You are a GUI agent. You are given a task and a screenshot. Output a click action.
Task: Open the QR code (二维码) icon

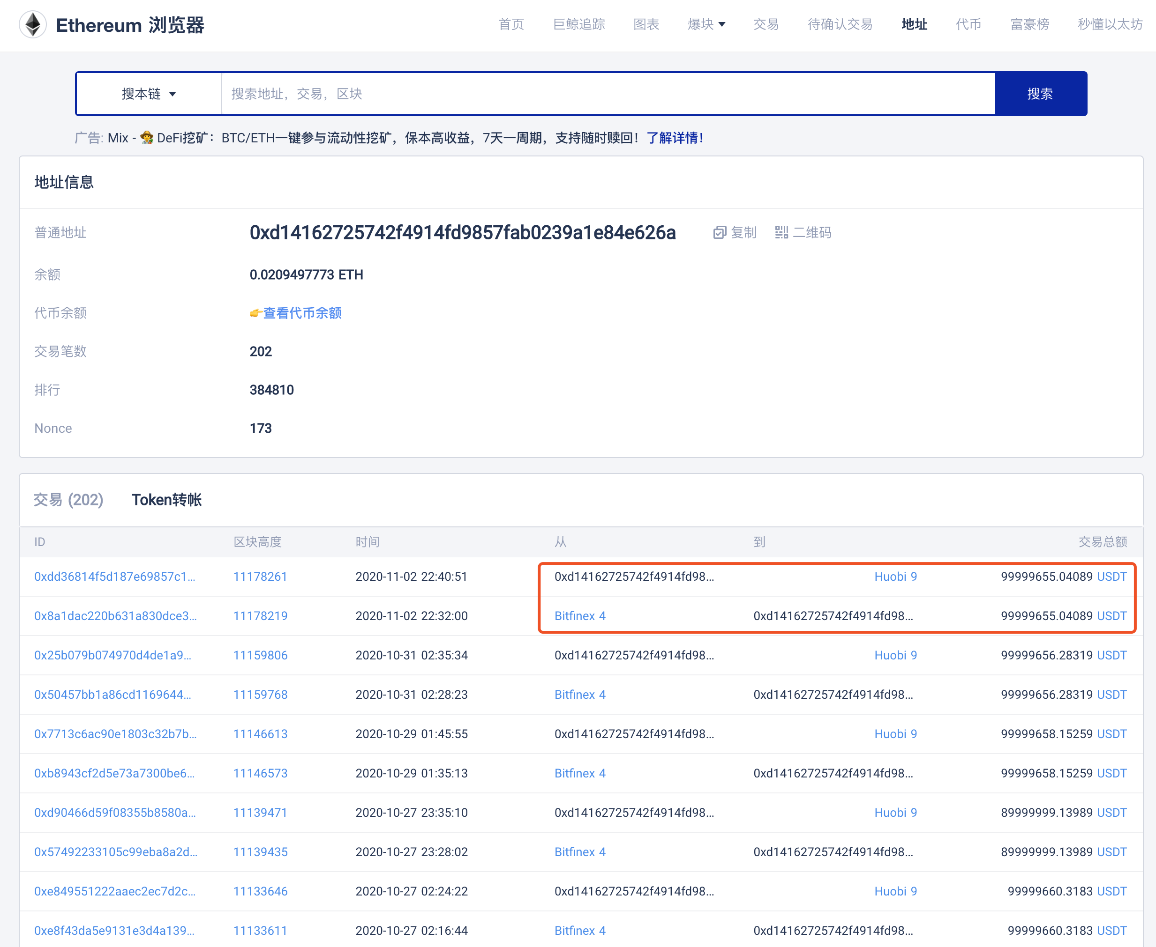[781, 233]
